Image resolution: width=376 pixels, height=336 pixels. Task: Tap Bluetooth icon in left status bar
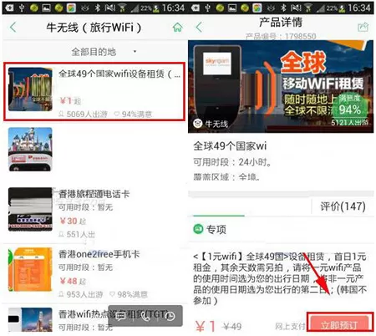coord(98,8)
